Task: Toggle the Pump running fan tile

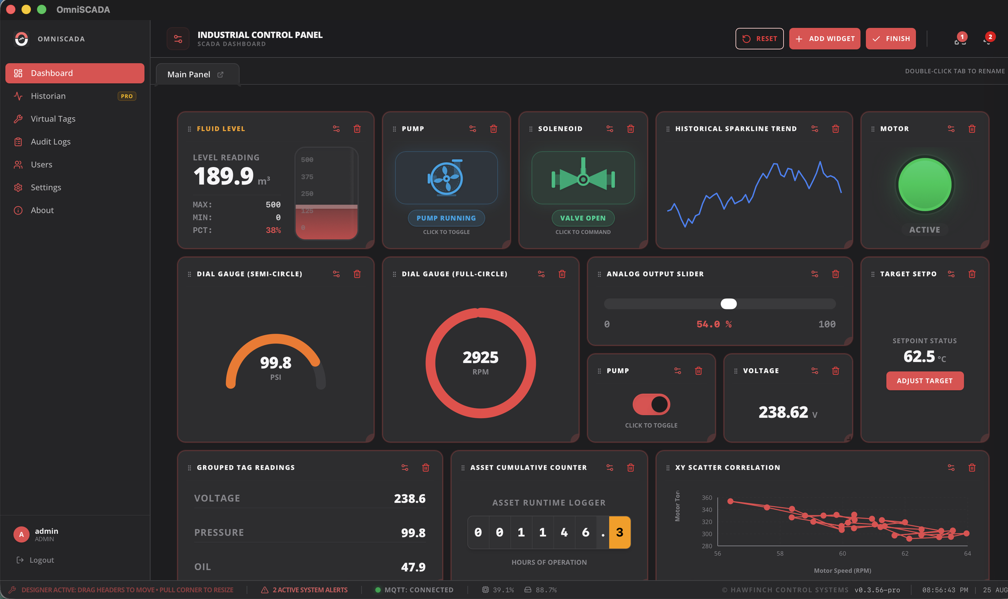Action: [x=446, y=178]
